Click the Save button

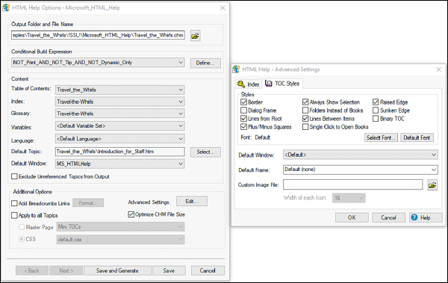169,270
